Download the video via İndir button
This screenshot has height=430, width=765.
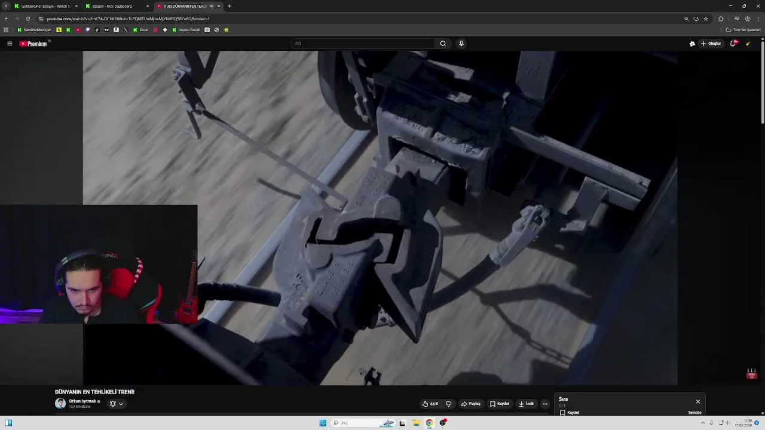point(526,404)
